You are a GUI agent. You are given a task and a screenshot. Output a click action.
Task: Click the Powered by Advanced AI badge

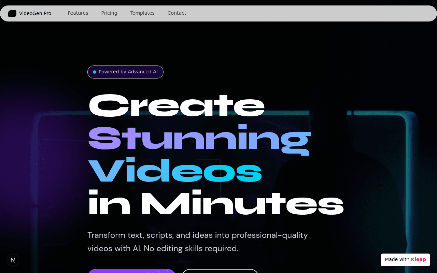[x=125, y=72]
